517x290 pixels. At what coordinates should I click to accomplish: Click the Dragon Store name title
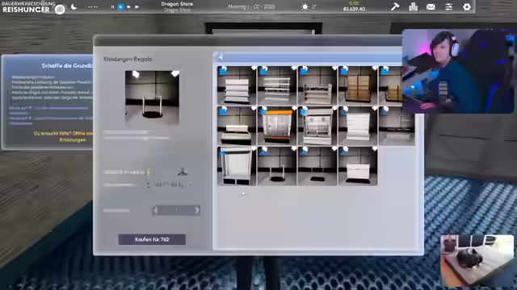(177, 4)
